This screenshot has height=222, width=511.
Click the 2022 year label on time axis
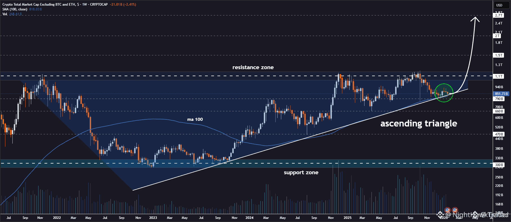tap(57, 218)
